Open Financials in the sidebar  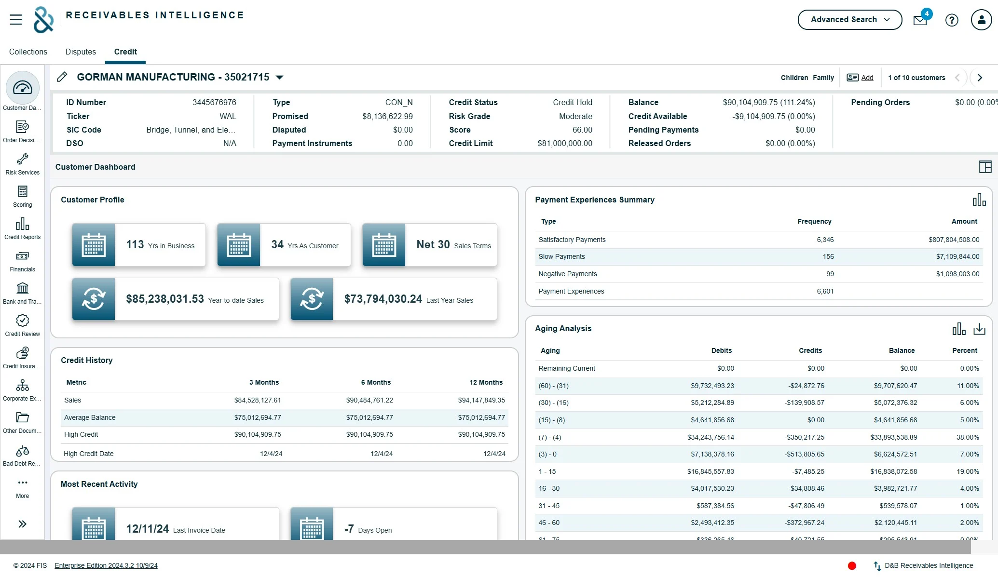[x=22, y=261]
